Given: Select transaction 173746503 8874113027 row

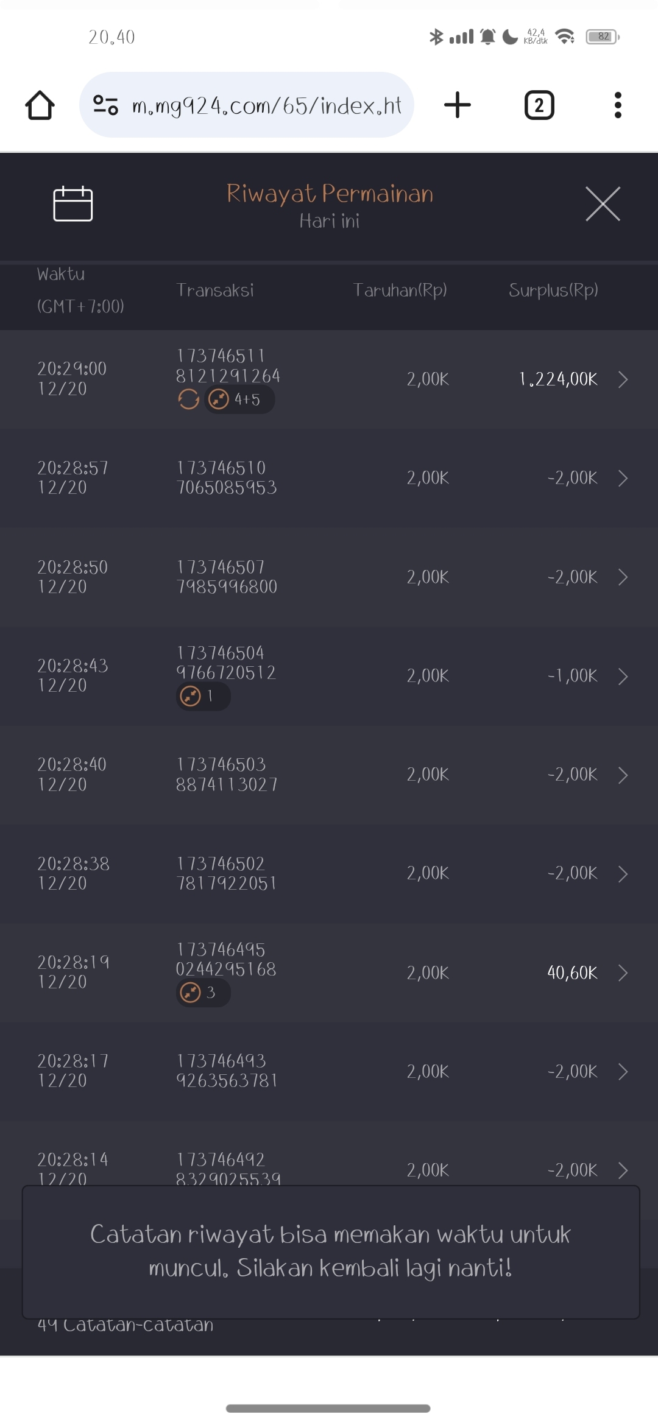Looking at the screenshot, I should [x=227, y=774].
